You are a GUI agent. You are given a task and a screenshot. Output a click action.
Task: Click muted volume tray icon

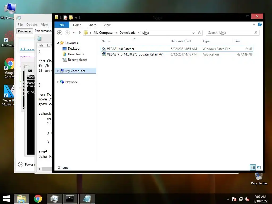[x=247, y=199]
